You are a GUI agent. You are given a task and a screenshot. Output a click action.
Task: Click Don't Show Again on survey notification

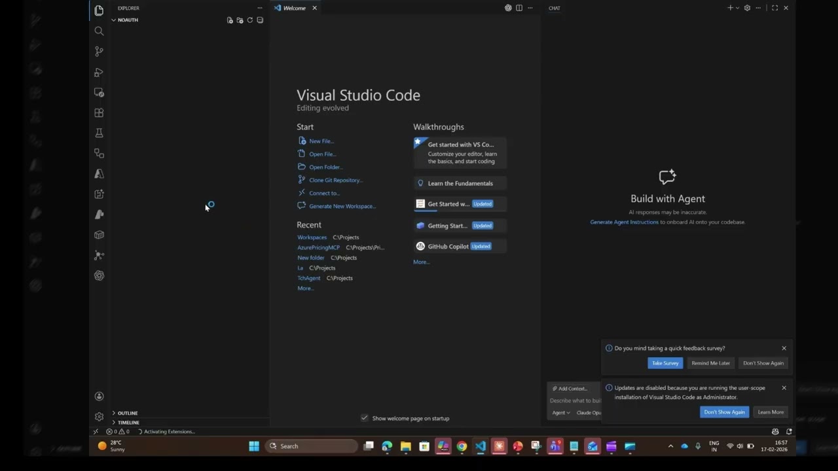pyautogui.click(x=763, y=363)
